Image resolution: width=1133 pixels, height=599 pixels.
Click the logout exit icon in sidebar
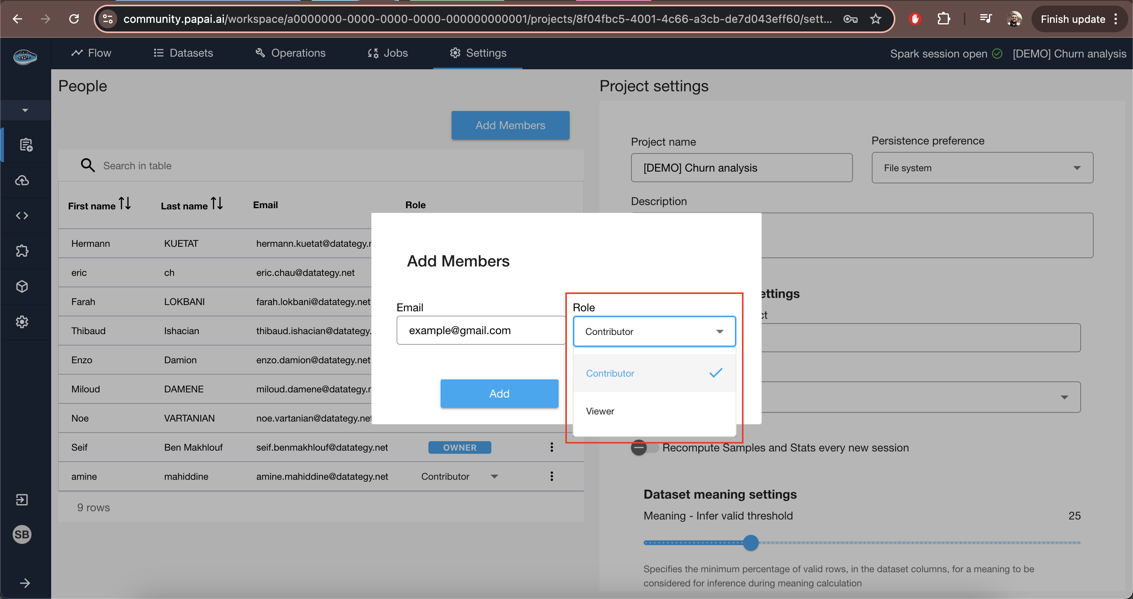22,499
